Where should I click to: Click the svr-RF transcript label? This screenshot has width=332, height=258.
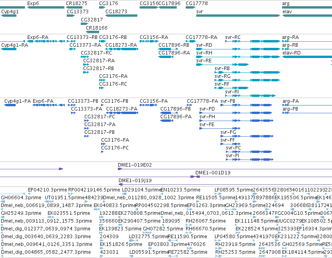[x=222, y=84]
